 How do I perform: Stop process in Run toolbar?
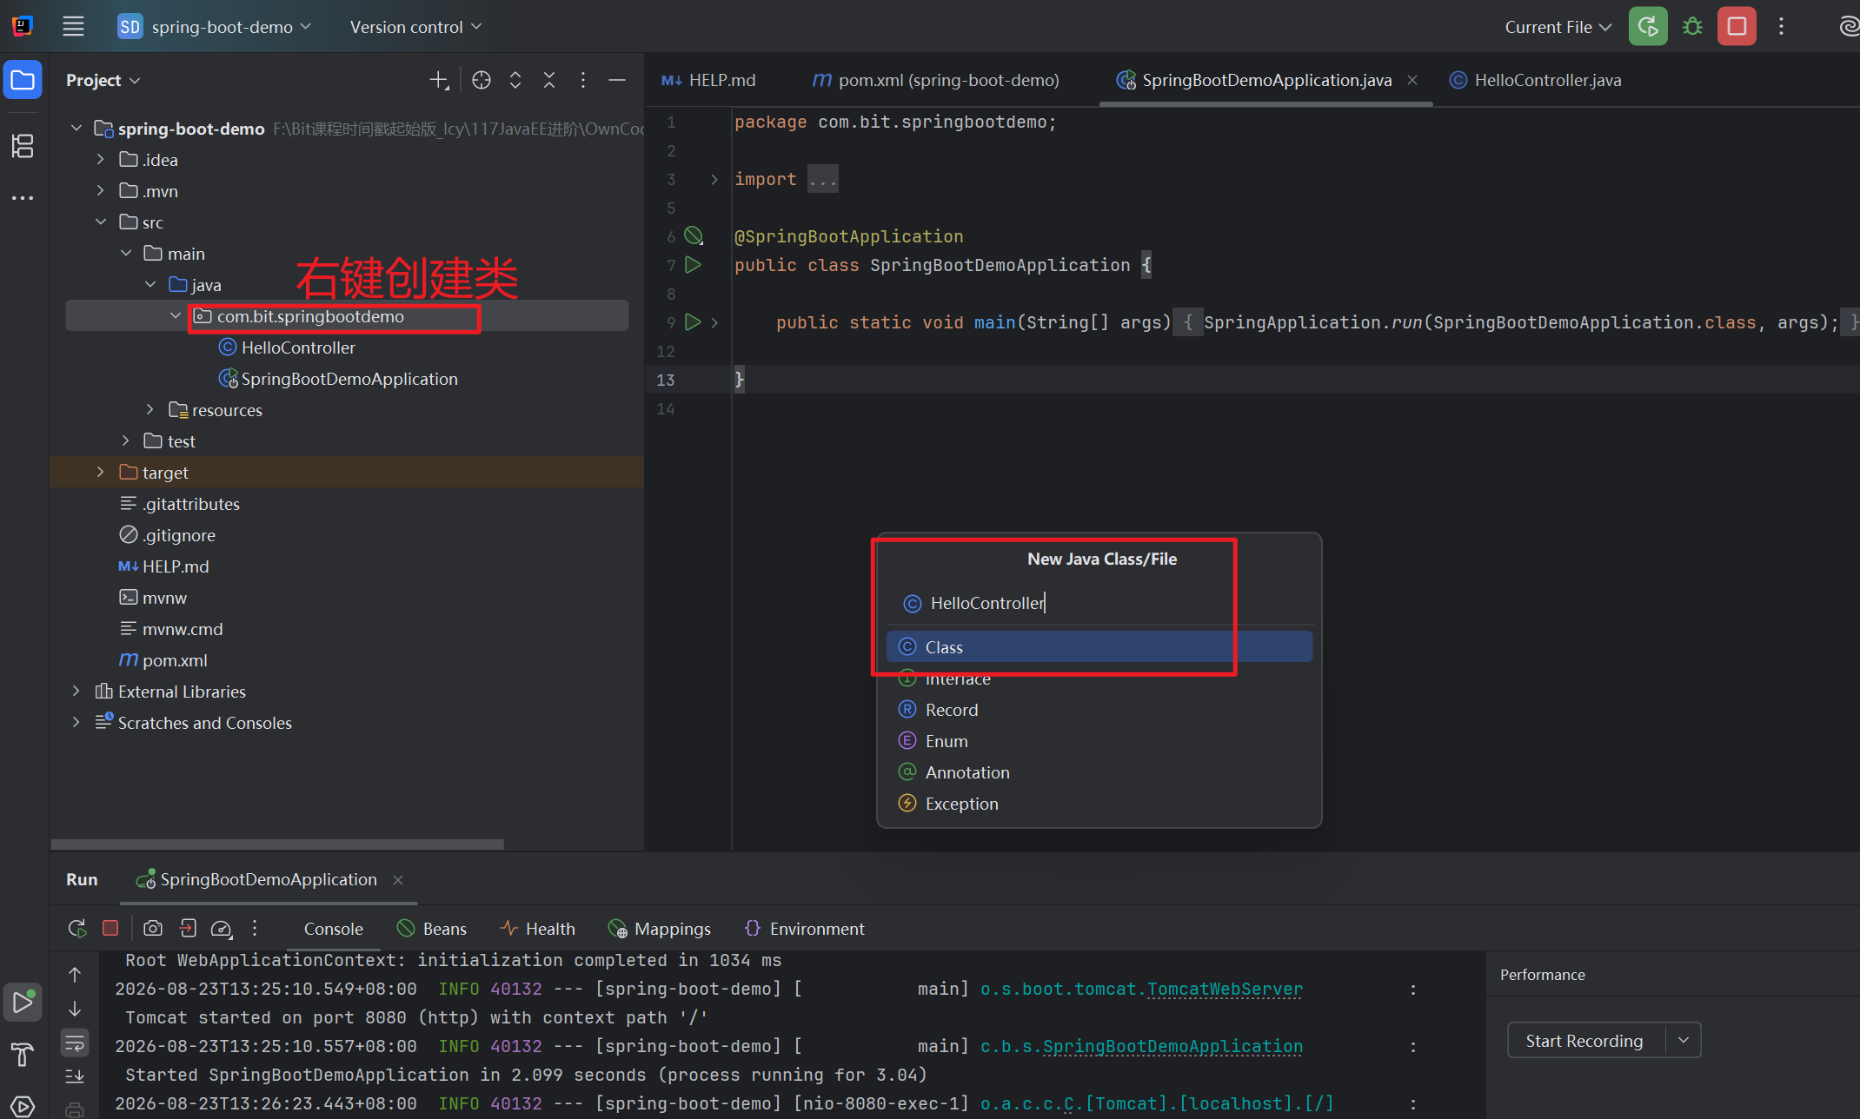[110, 928]
